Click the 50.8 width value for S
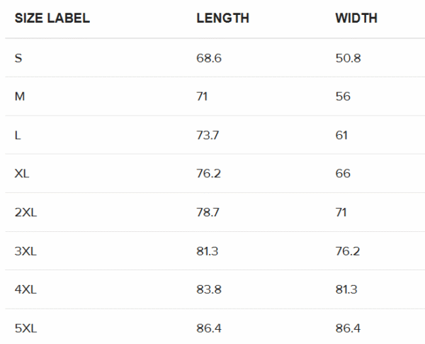The image size is (425, 344). 348,58
